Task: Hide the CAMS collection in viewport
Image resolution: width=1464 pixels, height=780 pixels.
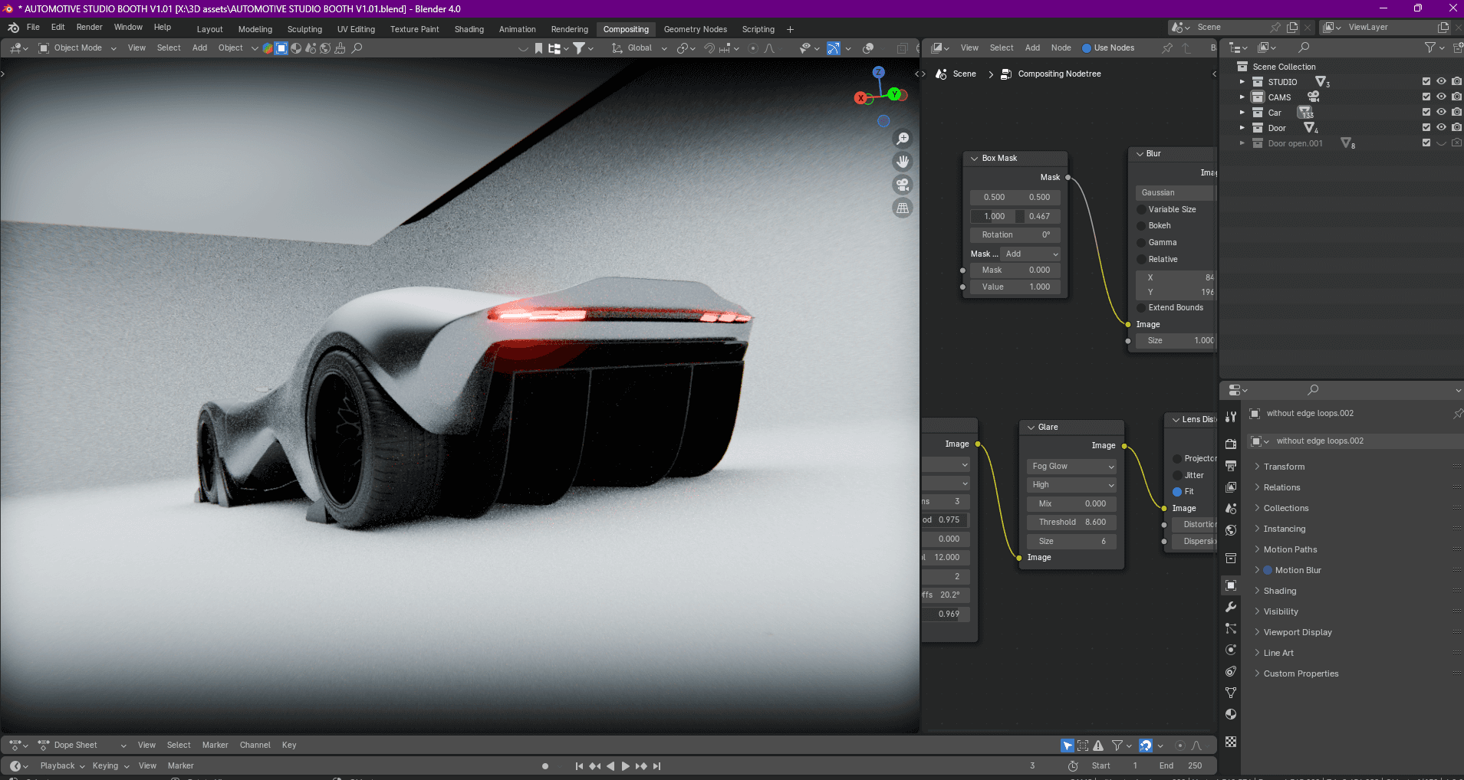Action: (x=1442, y=97)
